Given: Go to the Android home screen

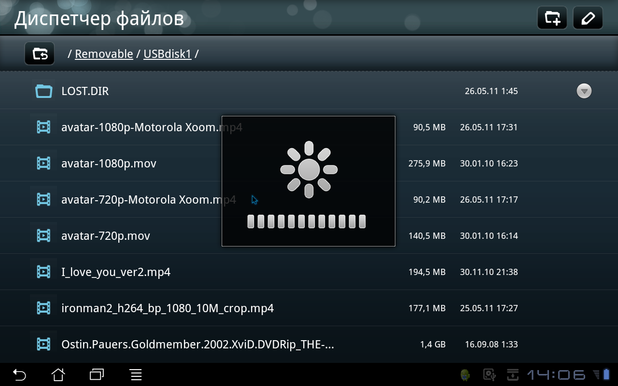Looking at the screenshot, I should click(x=58, y=374).
